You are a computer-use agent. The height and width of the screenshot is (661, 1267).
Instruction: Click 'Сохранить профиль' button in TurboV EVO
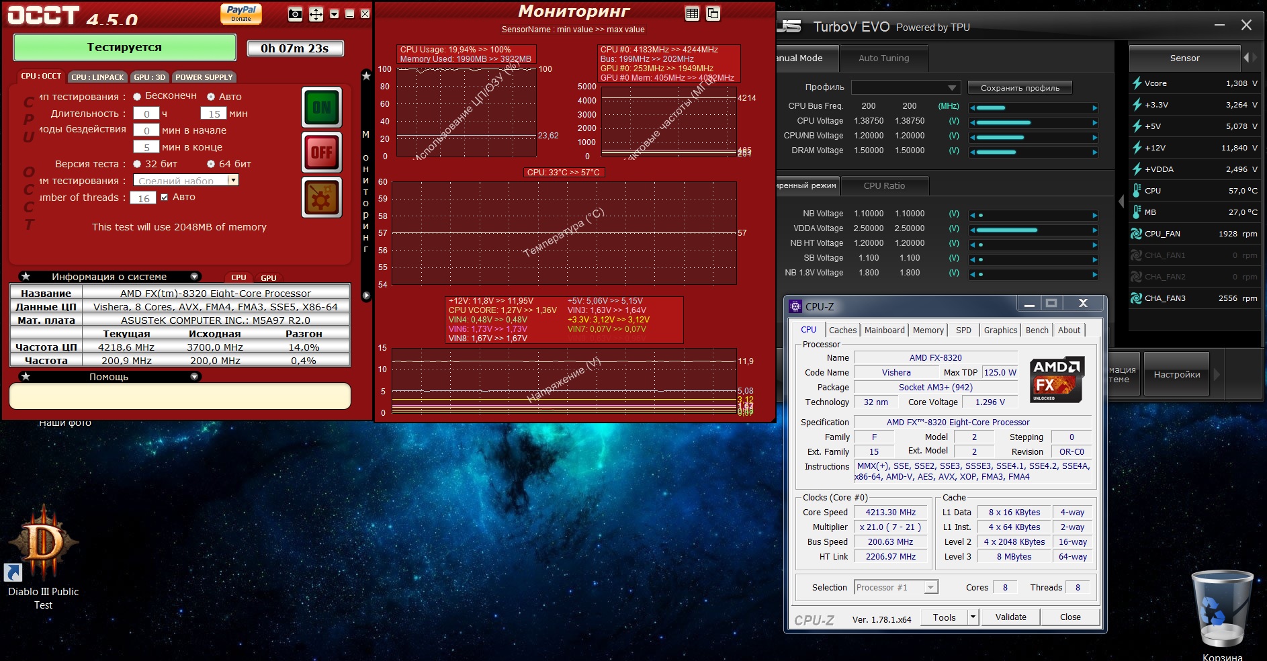coord(1020,88)
